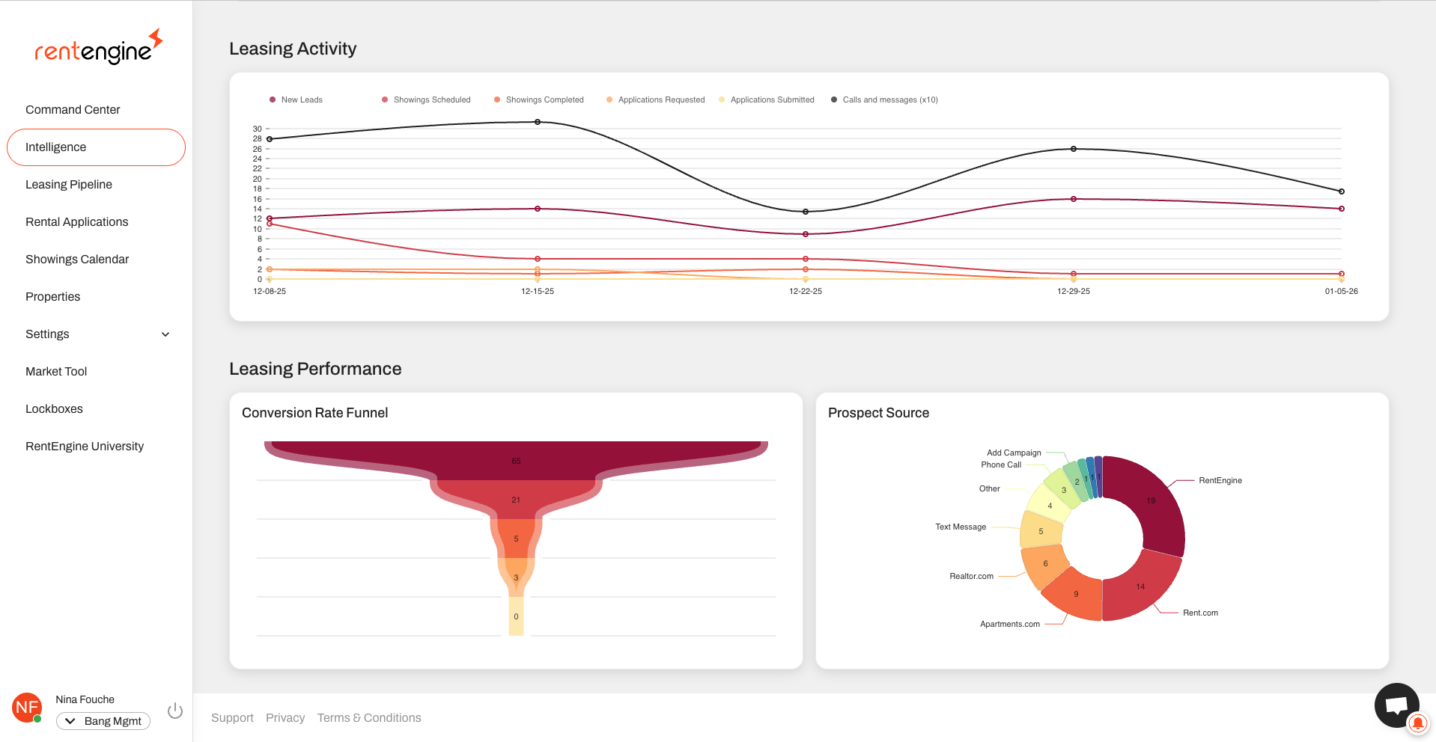Click the Support footer link

232,718
